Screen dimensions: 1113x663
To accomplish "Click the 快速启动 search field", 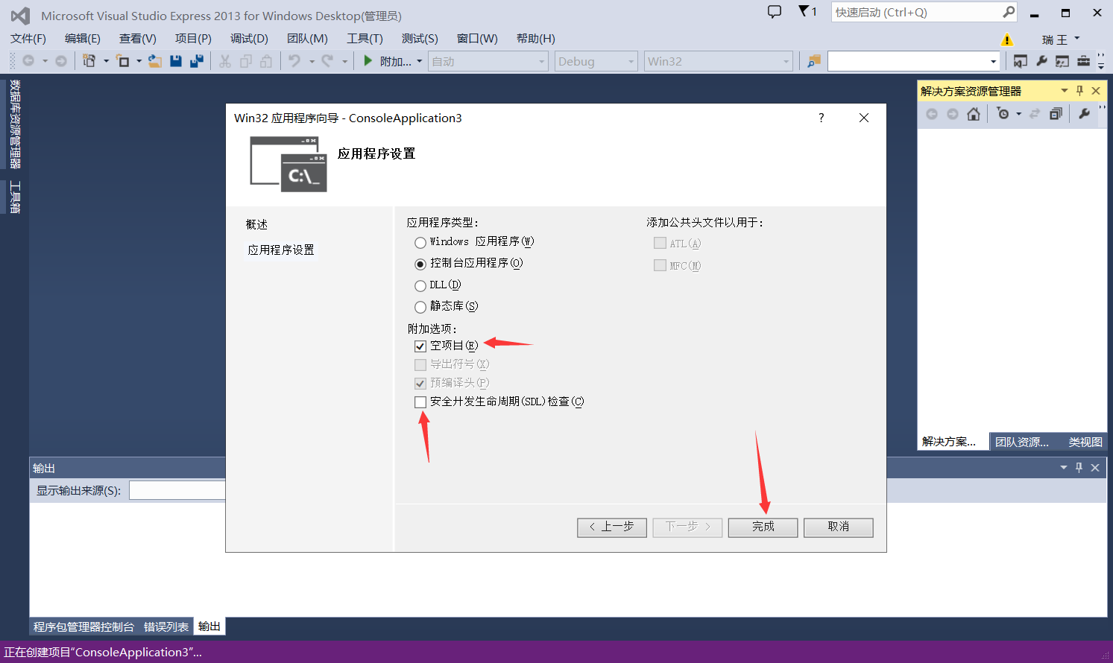I will click(924, 12).
